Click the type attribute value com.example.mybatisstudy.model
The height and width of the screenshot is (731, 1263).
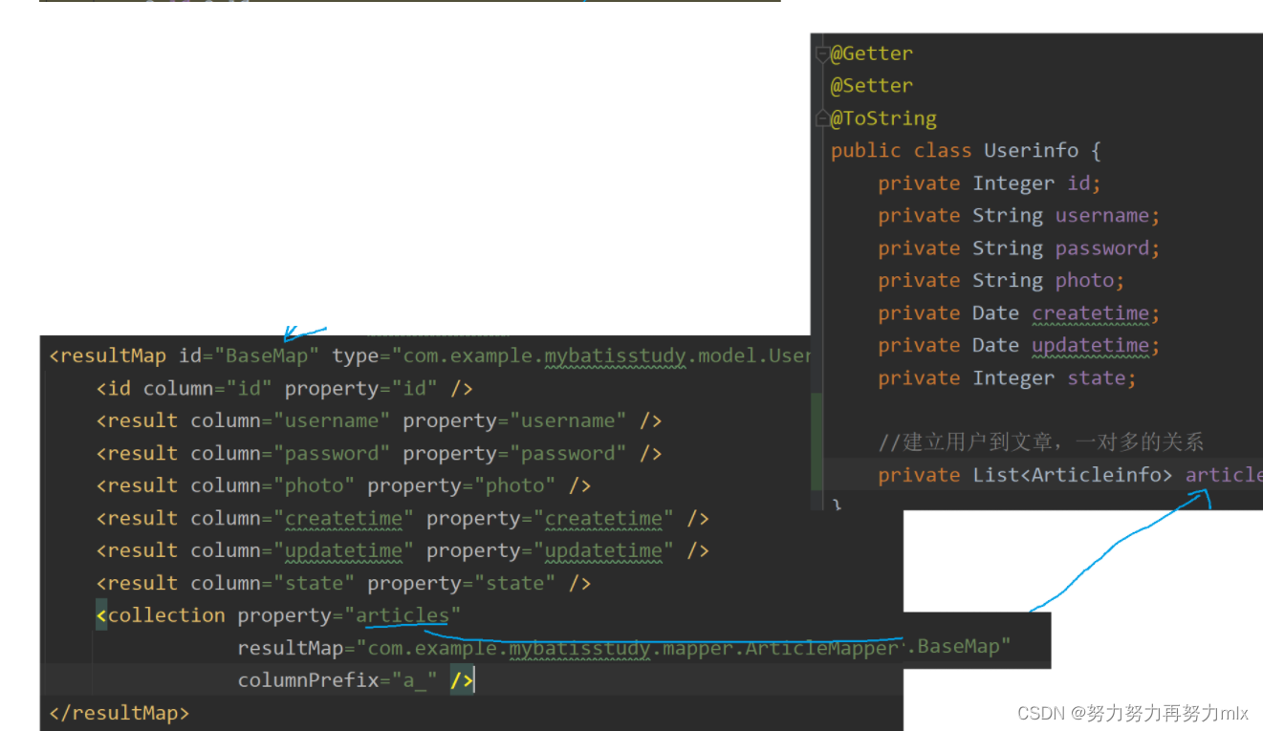pos(606,355)
